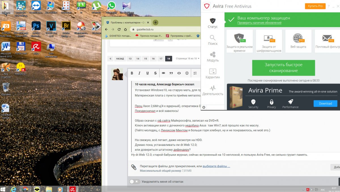Toggle strikethrough formatting in editor
The image size is (340, 192).
tap(155, 73)
